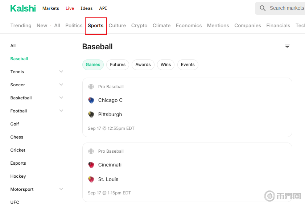The image size is (305, 206).
Task: Select UFC in the sidebar
Action: point(15,202)
